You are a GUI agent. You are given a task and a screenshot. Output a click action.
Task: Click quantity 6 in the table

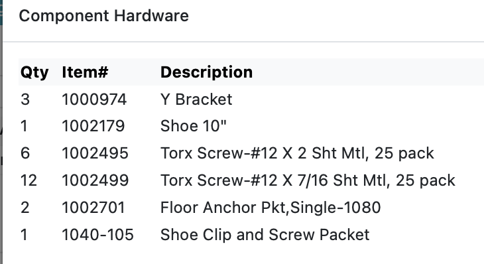coord(25,153)
